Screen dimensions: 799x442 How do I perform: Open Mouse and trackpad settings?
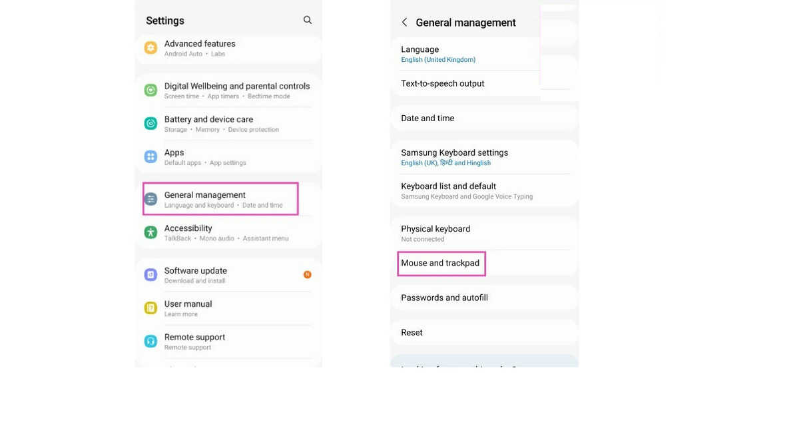440,264
